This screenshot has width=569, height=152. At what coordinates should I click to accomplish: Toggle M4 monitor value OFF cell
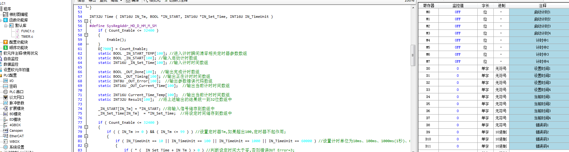tap(458, 40)
